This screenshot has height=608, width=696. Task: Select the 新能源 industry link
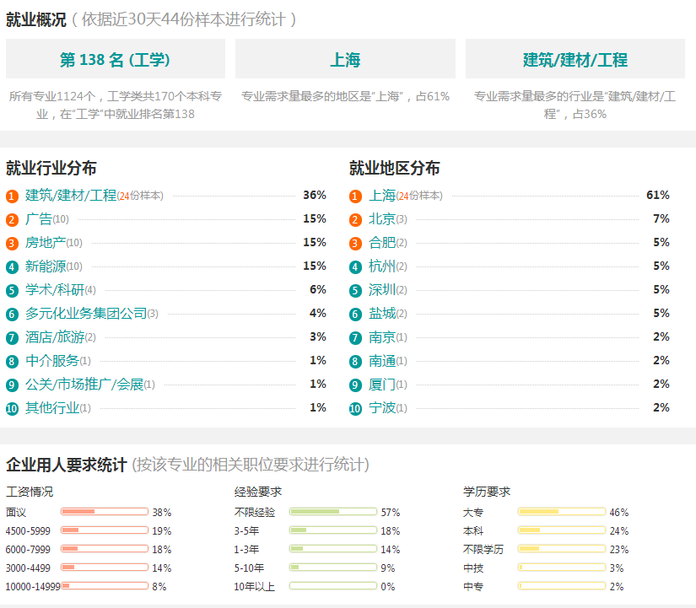(x=46, y=266)
